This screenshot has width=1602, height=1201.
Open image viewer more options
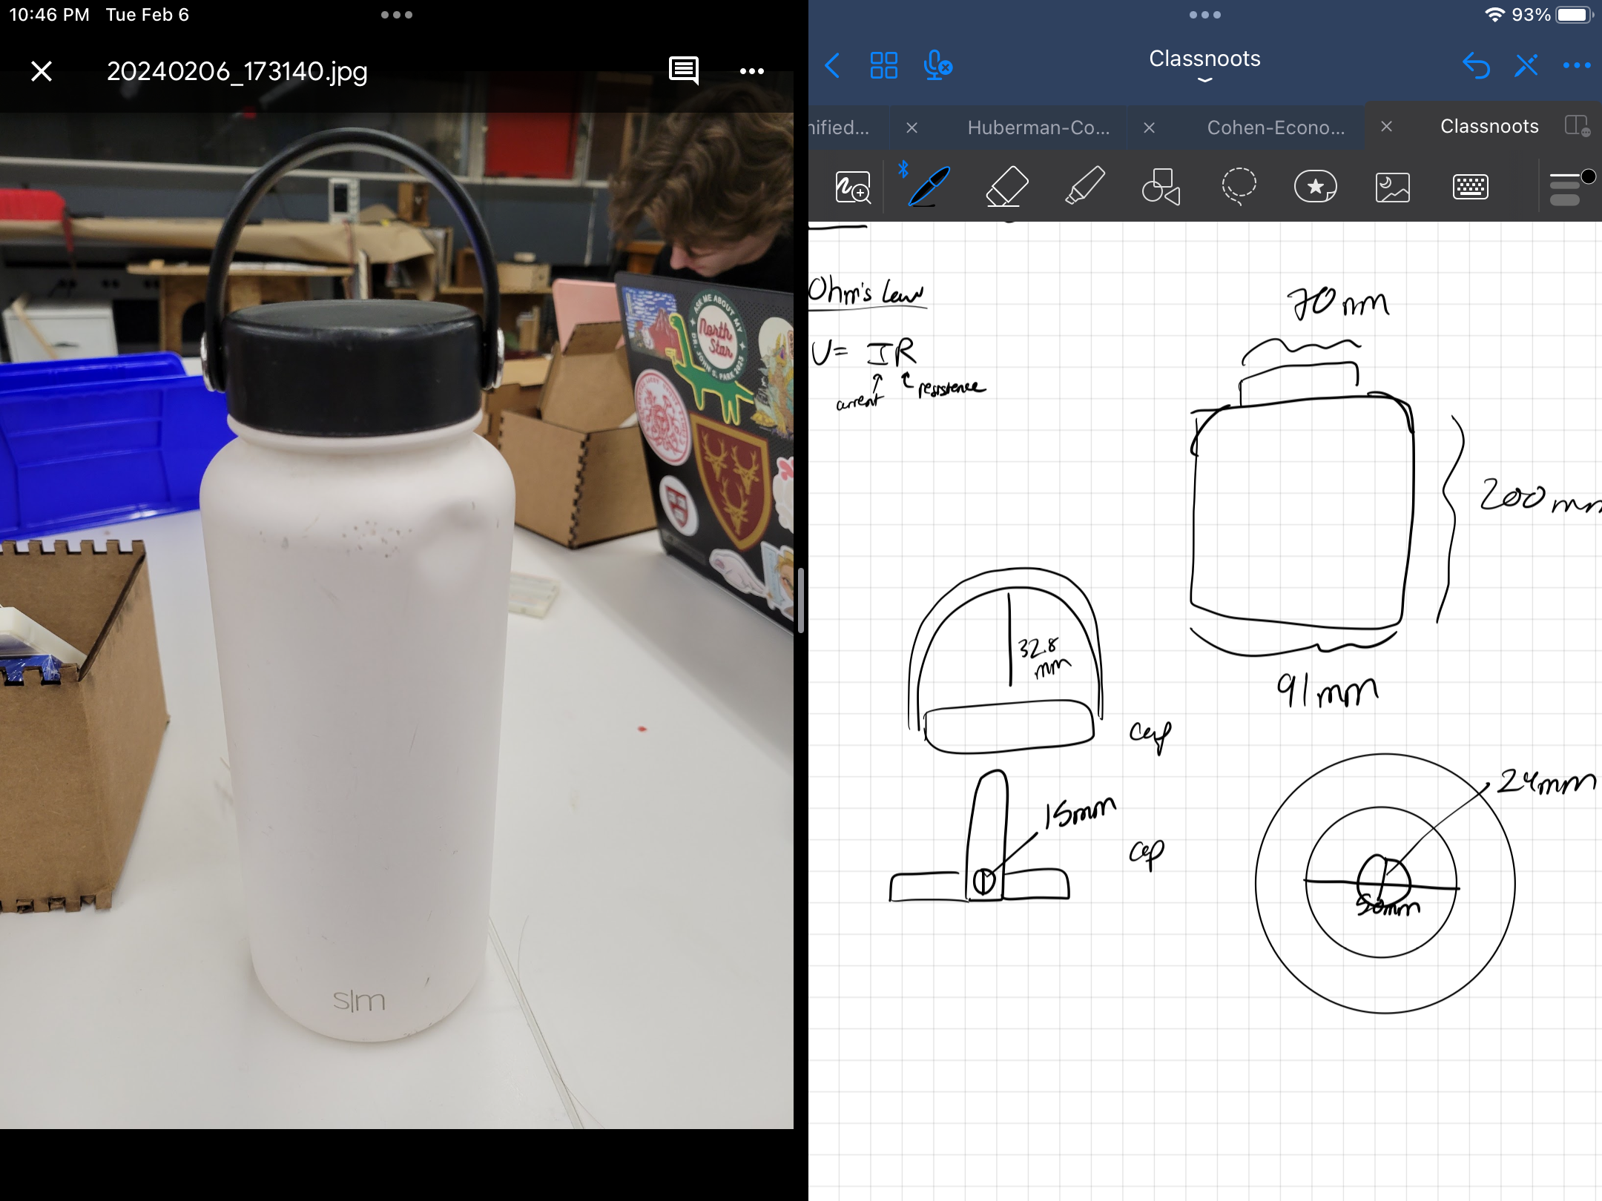click(x=751, y=71)
